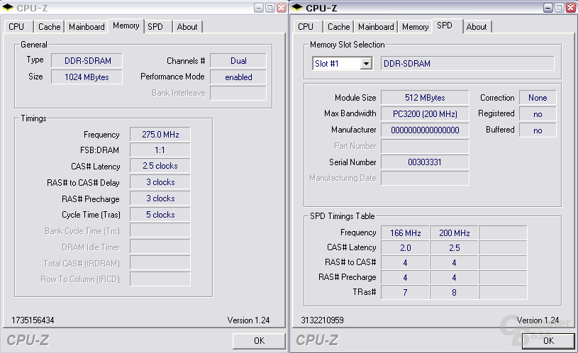Click CAS# Latency 2.5 in SPD table
578x353 pixels.
coord(454,247)
